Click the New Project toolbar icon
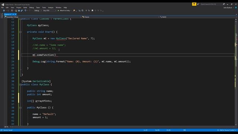The image size is (238, 134). point(12,11)
